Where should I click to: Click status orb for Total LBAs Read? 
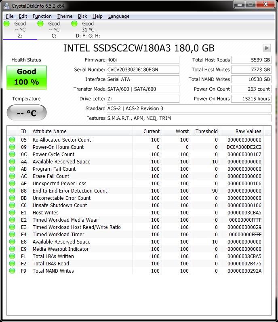[12, 264]
